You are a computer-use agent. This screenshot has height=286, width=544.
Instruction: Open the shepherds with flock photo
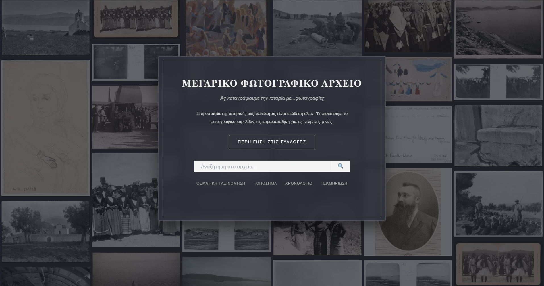[x=498, y=204]
